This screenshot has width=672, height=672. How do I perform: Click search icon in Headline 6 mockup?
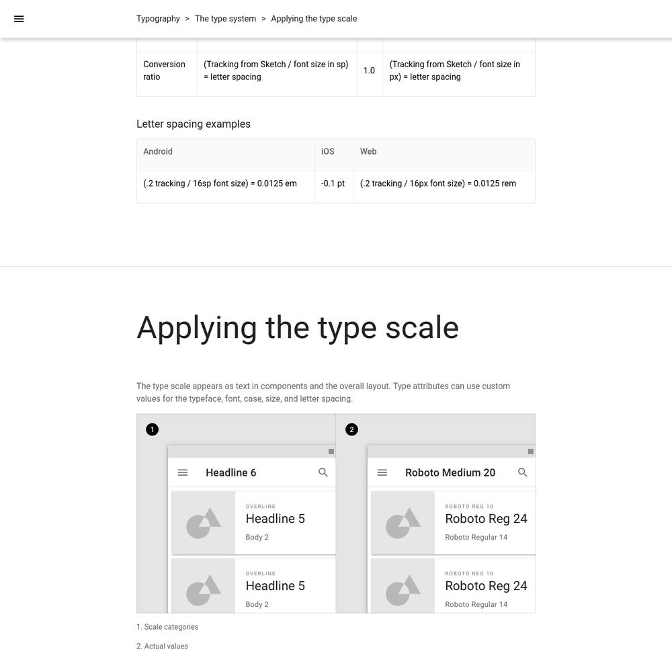click(x=323, y=472)
